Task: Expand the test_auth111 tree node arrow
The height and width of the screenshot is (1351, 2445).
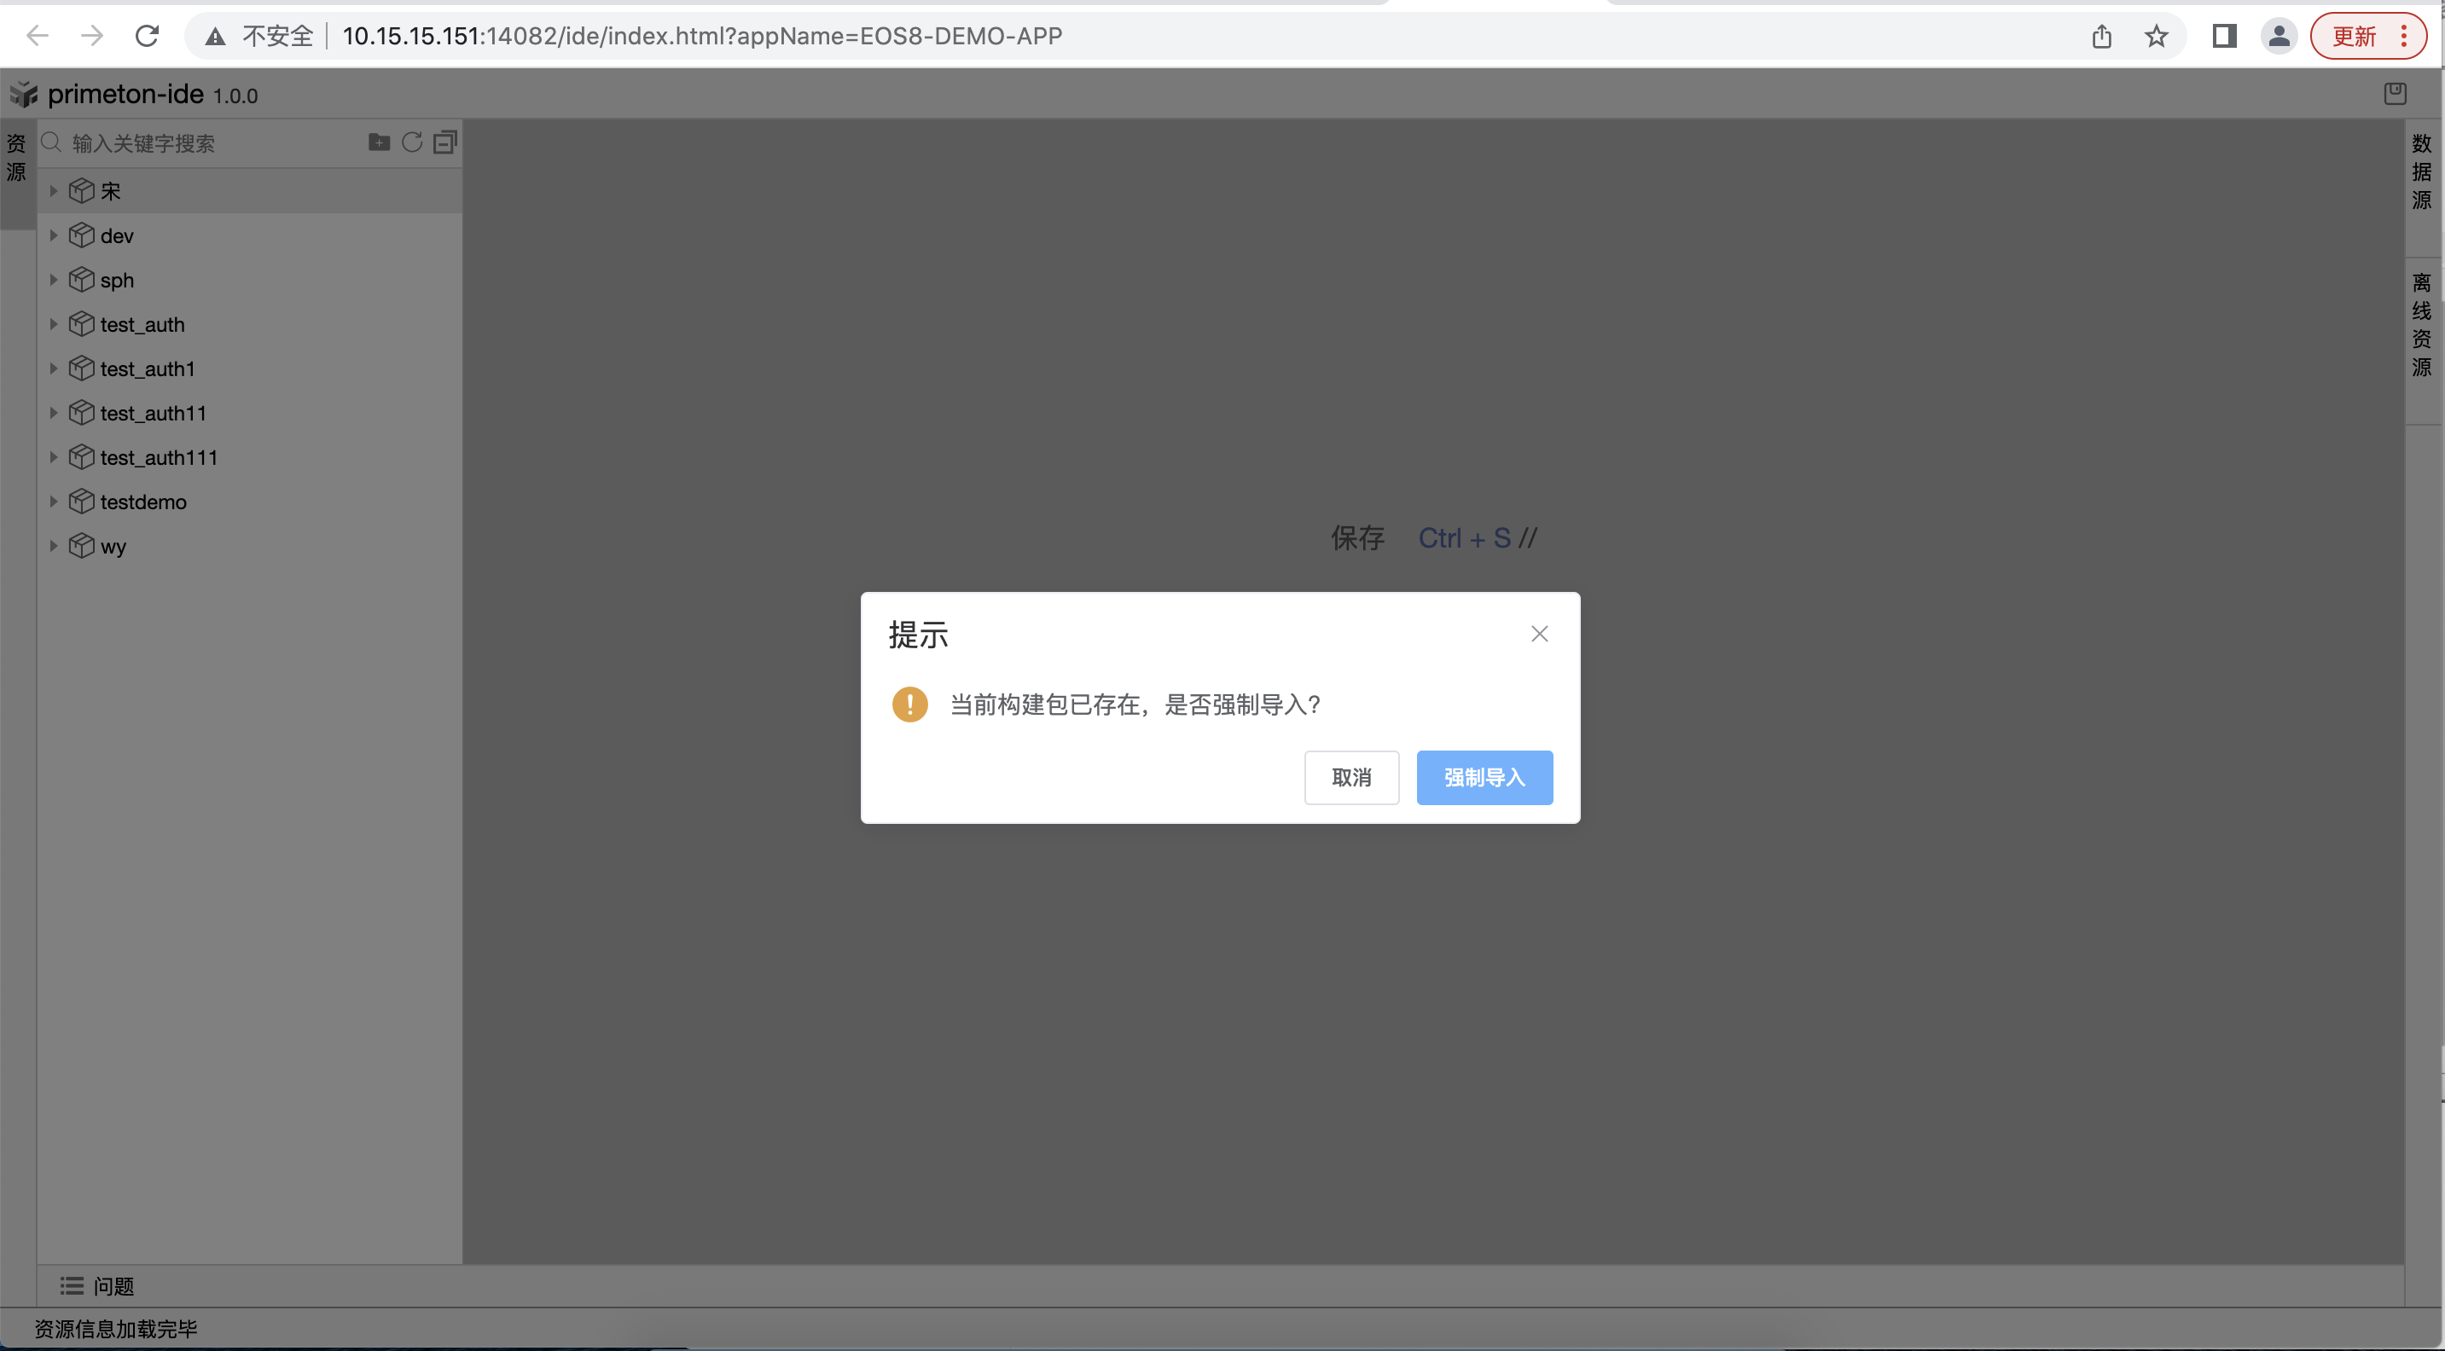Action: (x=54, y=457)
